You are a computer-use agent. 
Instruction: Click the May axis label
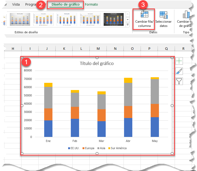(x=155, y=141)
